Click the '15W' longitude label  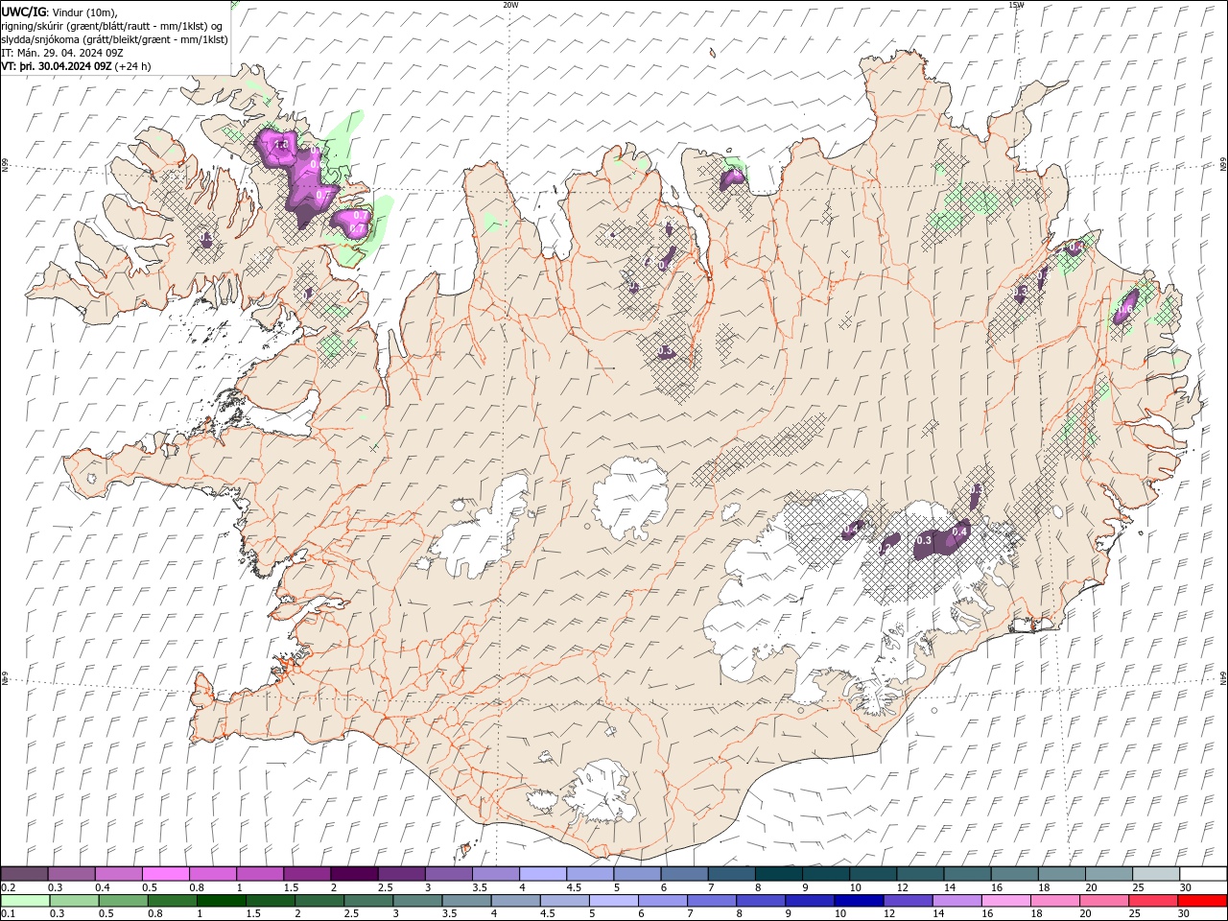point(1016,5)
